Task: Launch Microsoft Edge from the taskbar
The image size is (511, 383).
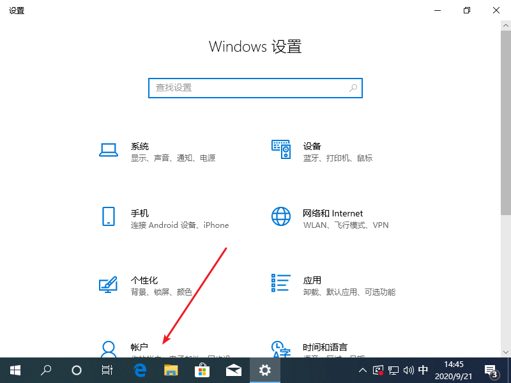Action: coord(140,370)
